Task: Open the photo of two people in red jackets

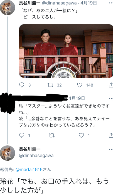Action: [66, 51]
